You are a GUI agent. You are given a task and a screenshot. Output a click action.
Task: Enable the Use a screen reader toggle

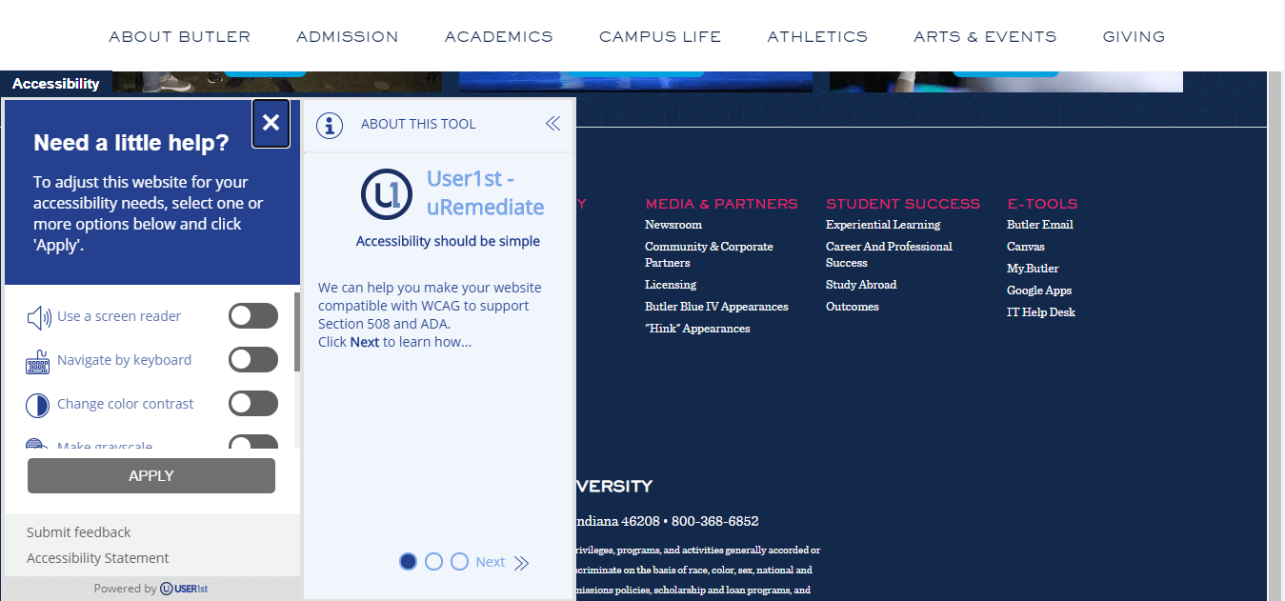pos(253,316)
